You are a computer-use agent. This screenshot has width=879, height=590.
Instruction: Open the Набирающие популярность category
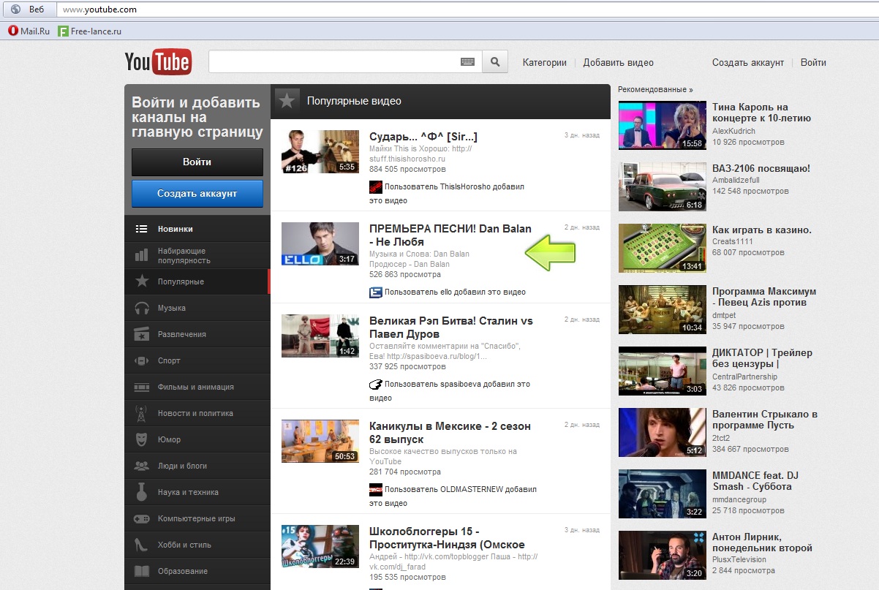pos(197,255)
